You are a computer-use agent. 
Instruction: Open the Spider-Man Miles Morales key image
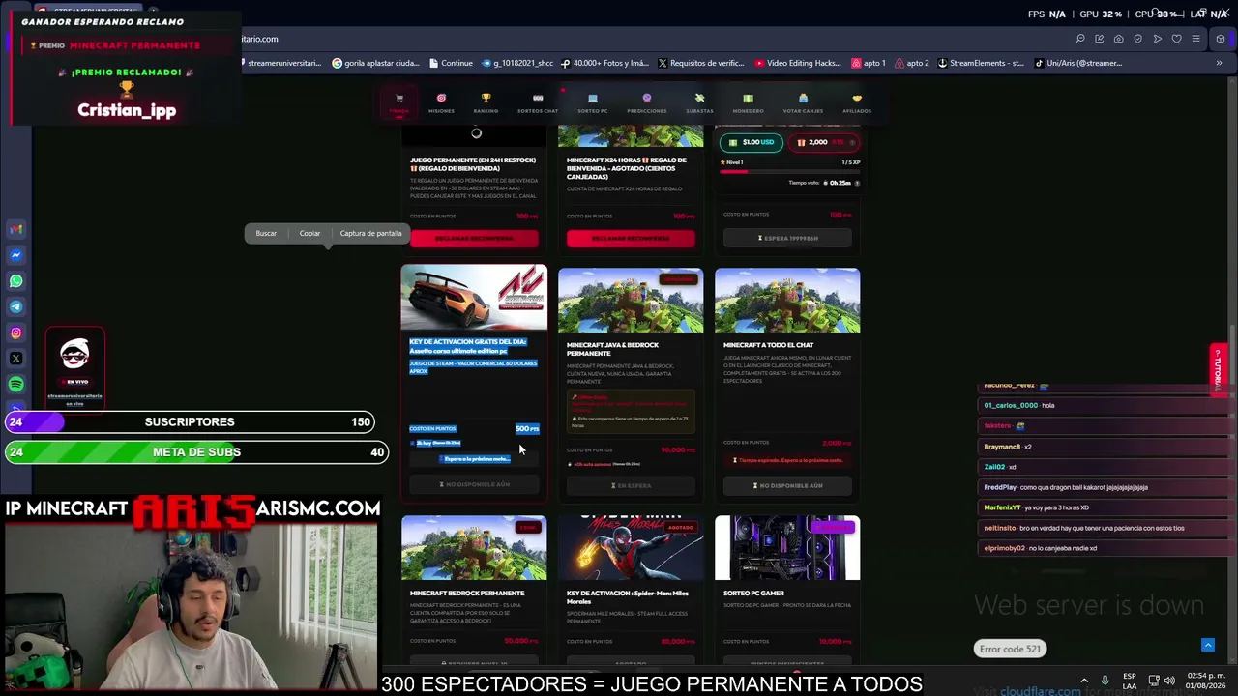pyautogui.click(x=631, y=548)
